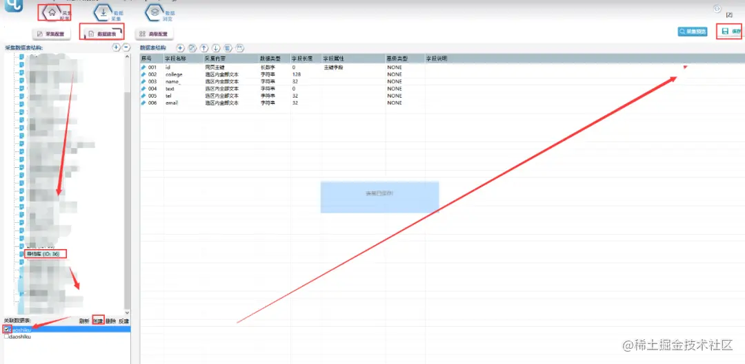Click the pin icon of row 005
Screen dimensions: 745x364
144,96
